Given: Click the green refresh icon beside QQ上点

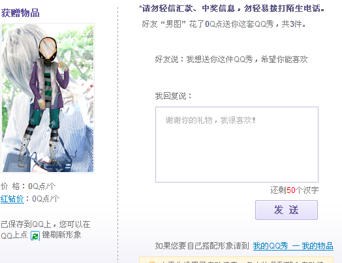Looking at the screenshot, I should click(x=35, y=236).
